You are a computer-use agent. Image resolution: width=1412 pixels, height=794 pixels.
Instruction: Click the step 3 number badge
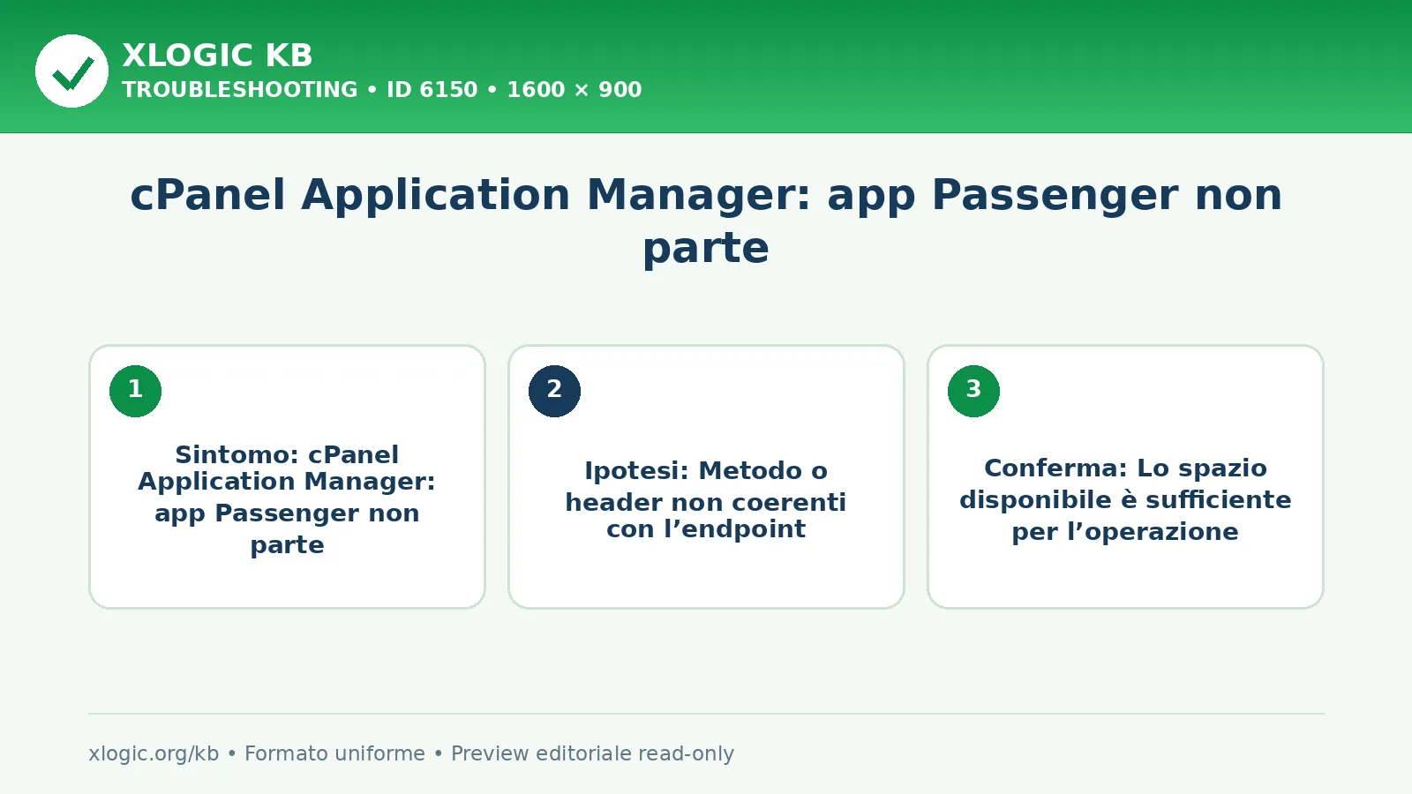coord(973,391)
